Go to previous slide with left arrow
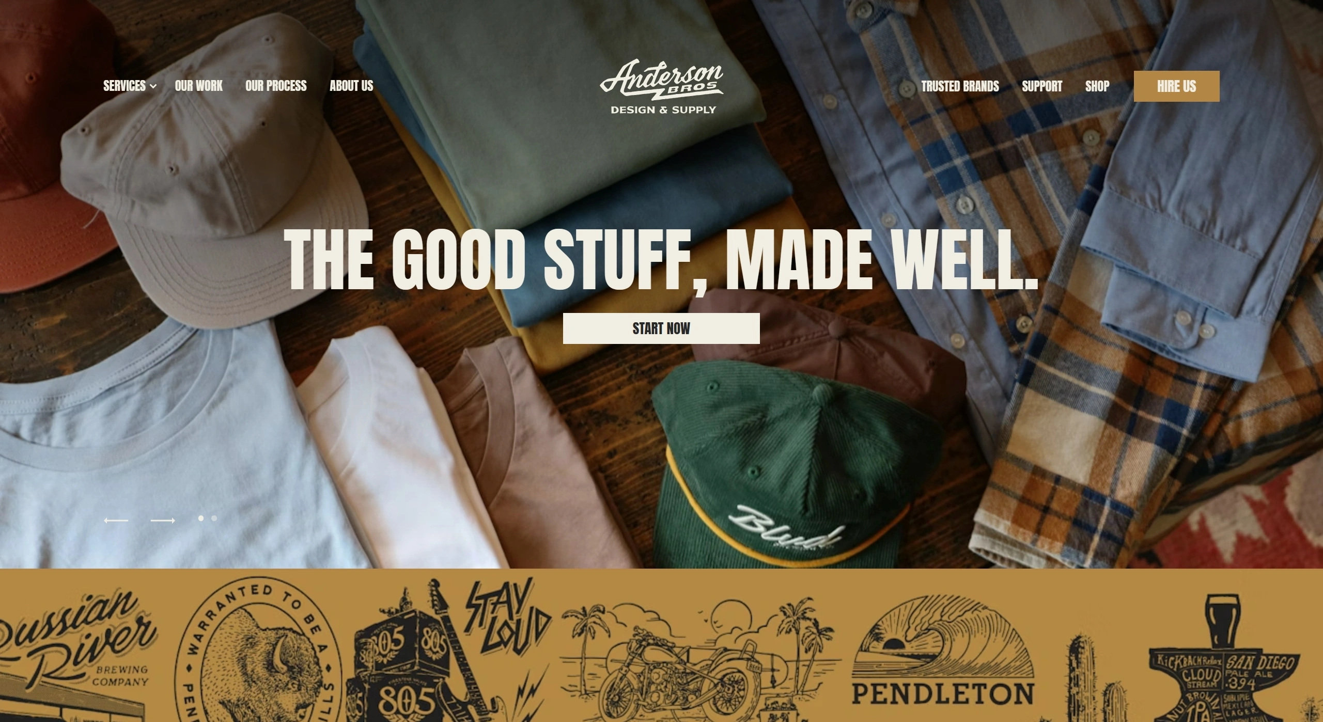The height and width of the screenshot is (722, 1323). coord(116,520)
